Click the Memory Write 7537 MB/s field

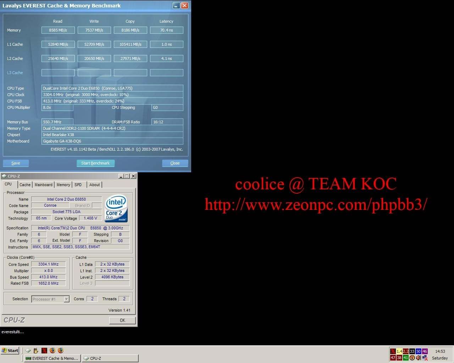coord(94,30)
